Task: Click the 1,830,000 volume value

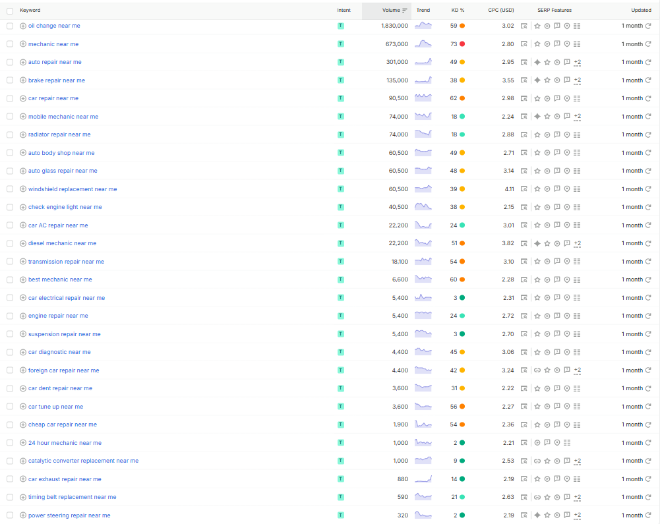Action: click(394, 26)
